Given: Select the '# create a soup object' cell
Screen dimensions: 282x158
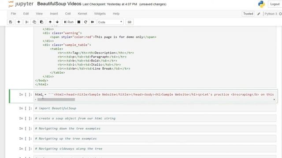Looking at the screenshot, I should [x=155, y=118].
